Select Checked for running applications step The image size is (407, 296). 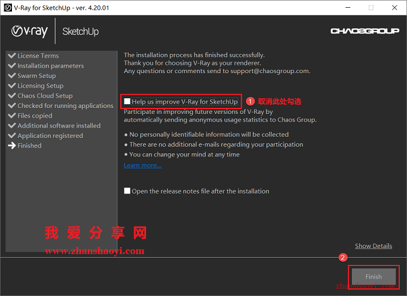pos(65,106)
